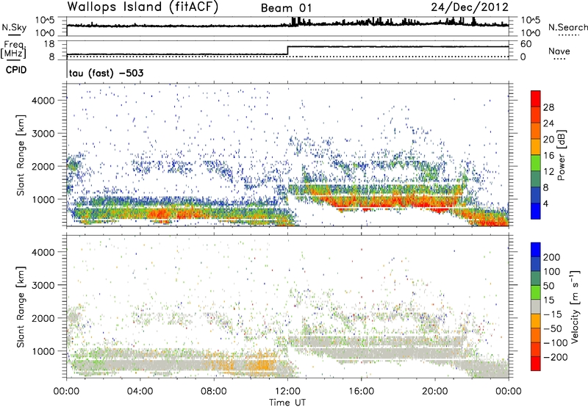The height and width of the screenshot is (407, 588).
Task: Click the 'N.Sky' legend label
Action: 14,27
